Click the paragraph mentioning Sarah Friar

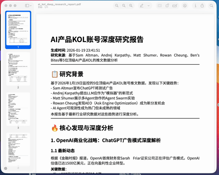(x=125, y=161)
